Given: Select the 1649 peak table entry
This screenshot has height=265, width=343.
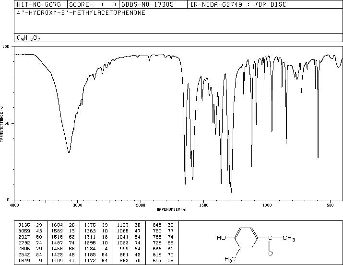Looking at the screenshot, I should (x=30, y=260).
